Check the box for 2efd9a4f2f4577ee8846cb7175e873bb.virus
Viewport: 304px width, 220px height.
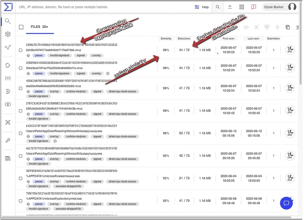pos(21,50)
